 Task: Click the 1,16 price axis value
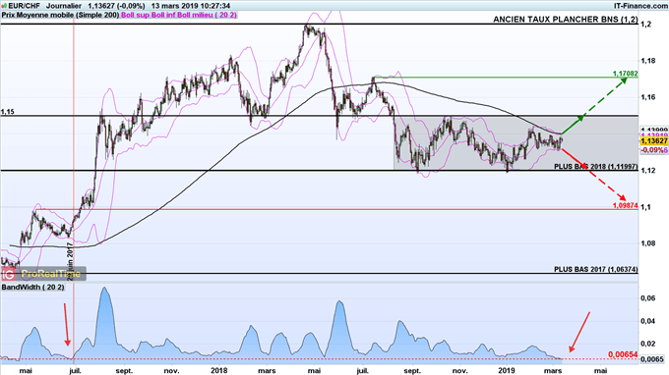pyautogui.click(x=648, y=97)
